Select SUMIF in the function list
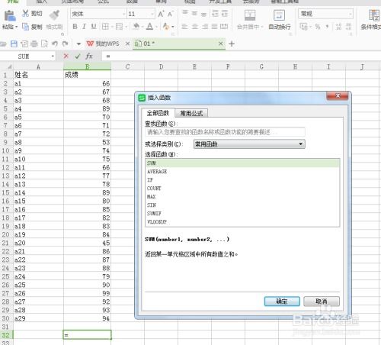The height and width of the screenshot is (345, 381). (242, 214)
